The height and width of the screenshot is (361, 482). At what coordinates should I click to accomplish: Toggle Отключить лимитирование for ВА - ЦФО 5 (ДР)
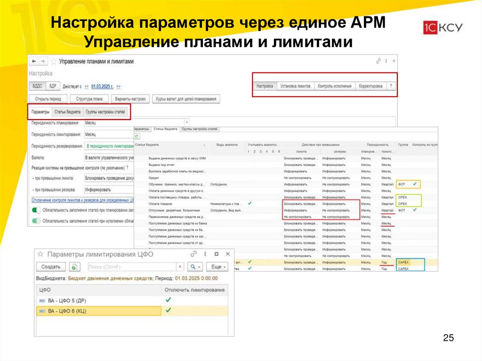tap(168, 300)
